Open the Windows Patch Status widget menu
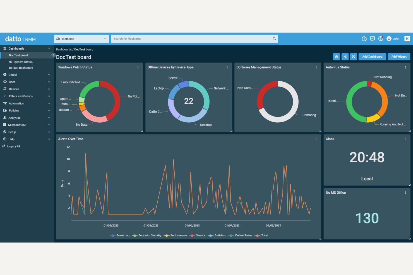The image size is (413, 275). point(138,67)
